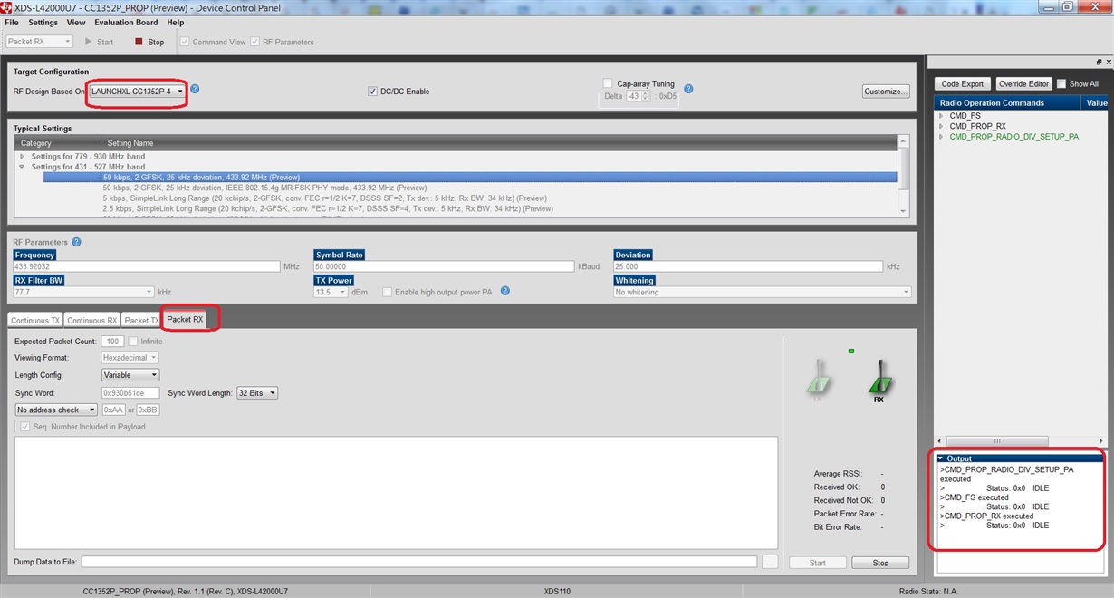Open the LAUNCHXL-CC1352P-4 design dropdown

[138, 92]
